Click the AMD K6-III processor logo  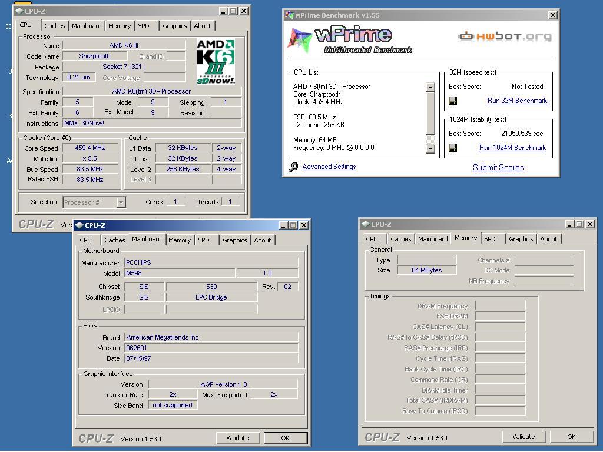click(x=216, y=61)
